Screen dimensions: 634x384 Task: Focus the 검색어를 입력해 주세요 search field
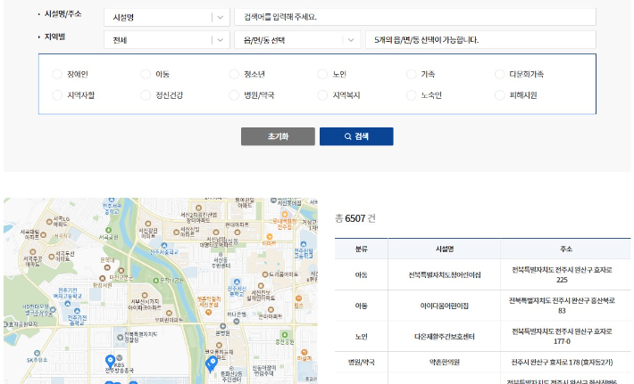tap(415, 17)
